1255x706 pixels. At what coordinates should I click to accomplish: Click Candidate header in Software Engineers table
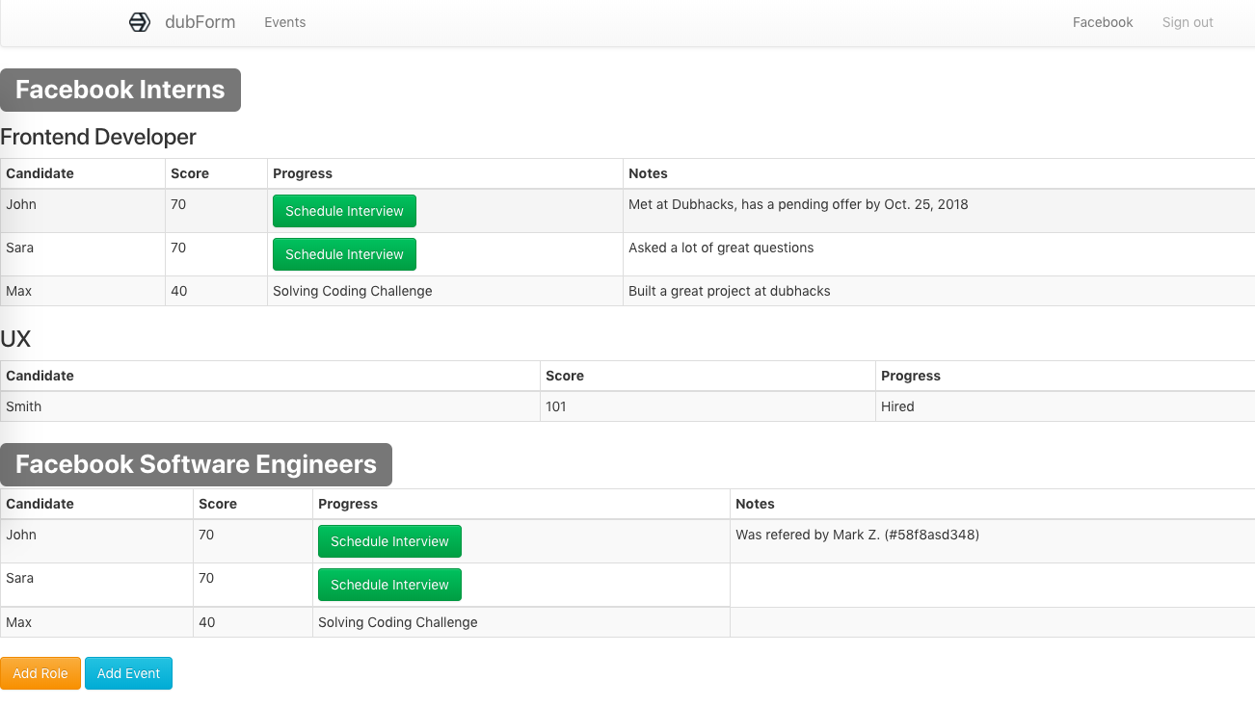40,504
